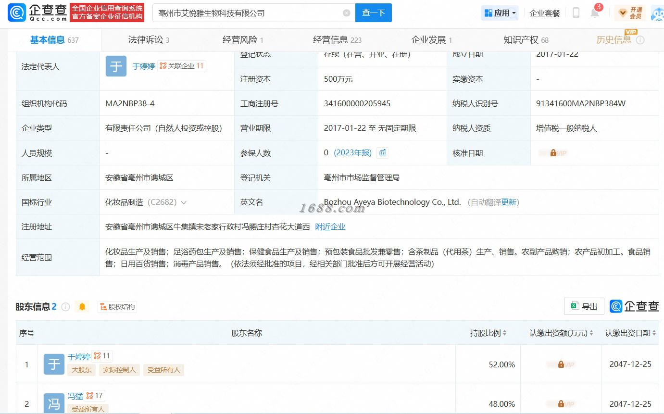Go to 知识产权 tab
The image size is (664, 414).
pyautogui.click(x=526, y=40)
